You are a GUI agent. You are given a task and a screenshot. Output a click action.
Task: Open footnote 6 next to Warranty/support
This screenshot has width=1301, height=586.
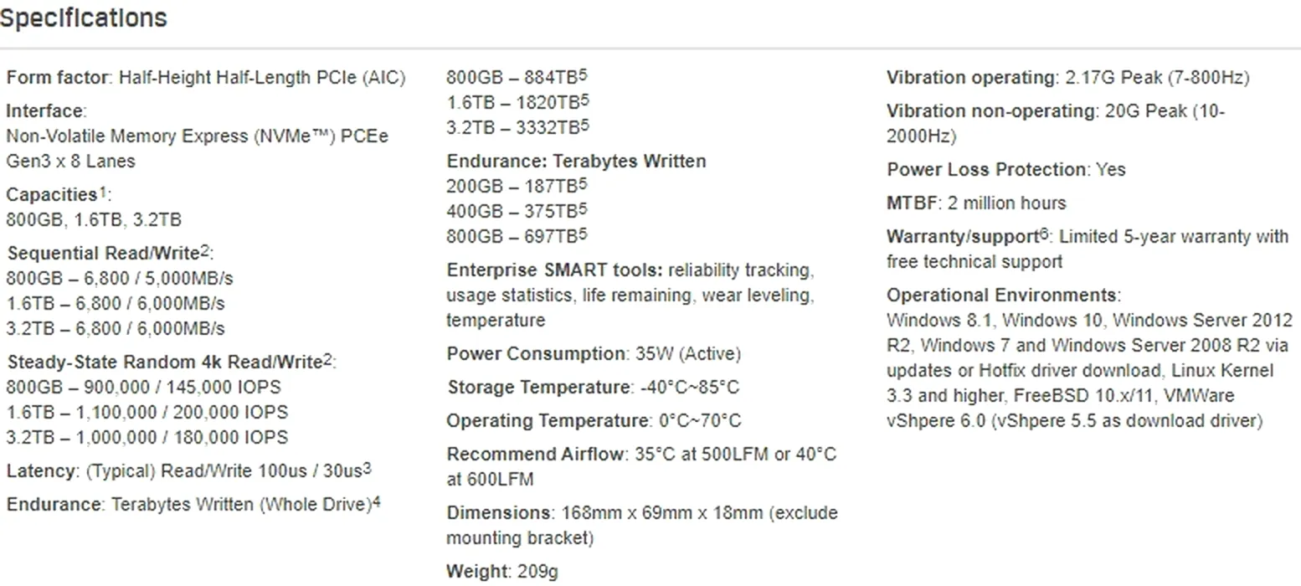pyautogui.click(x=1043, y=234)
